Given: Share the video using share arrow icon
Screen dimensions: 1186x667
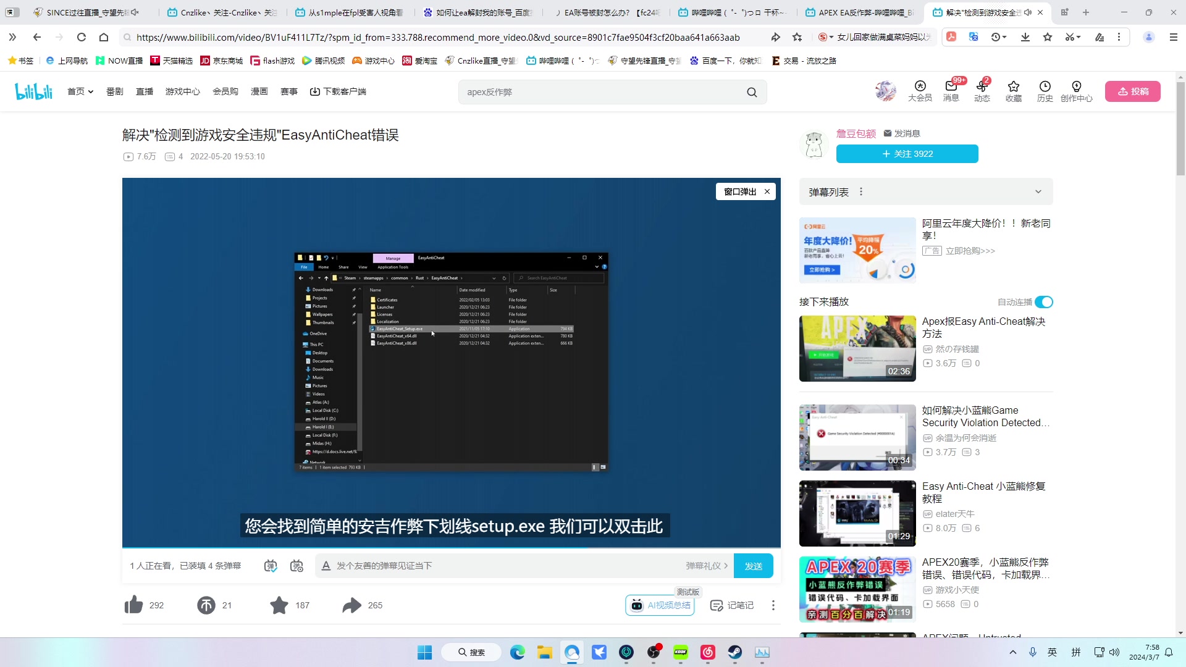Looking at the screenshot, I should click(352, 605).
